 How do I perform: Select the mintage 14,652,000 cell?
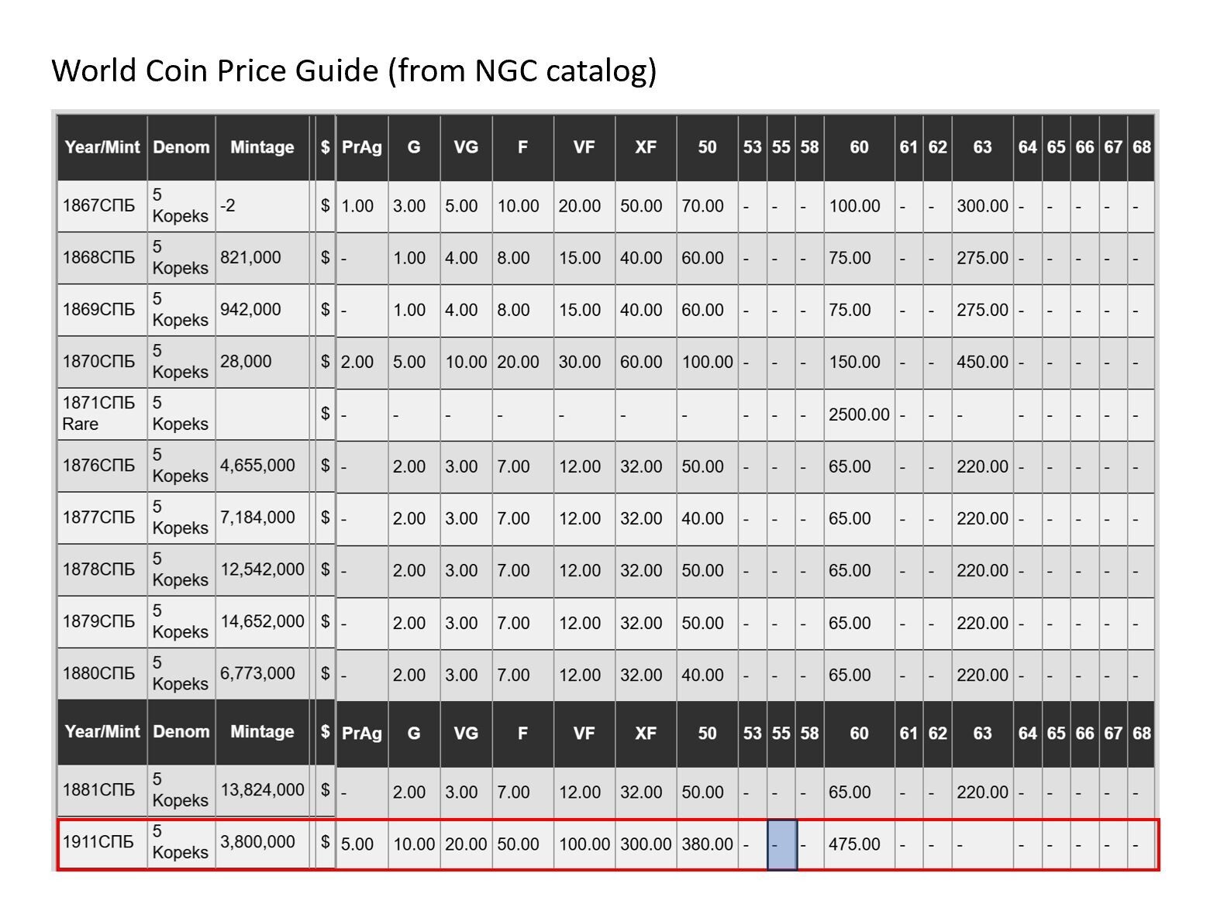click(262, 621)
